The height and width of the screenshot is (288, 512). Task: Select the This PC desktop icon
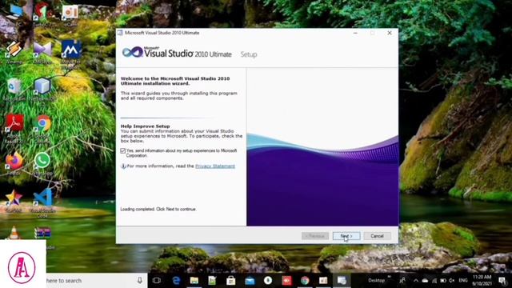pyautogui.click(x=14, y=14)
